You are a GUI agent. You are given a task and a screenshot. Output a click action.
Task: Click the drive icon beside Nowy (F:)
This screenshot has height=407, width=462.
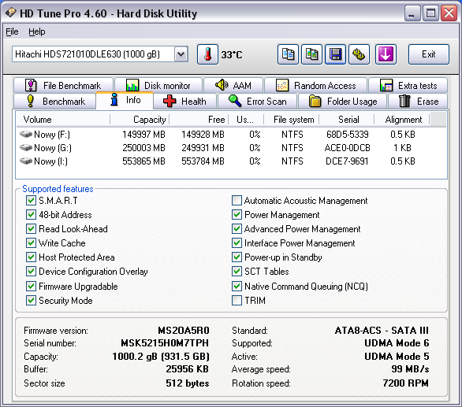[26, 135]
